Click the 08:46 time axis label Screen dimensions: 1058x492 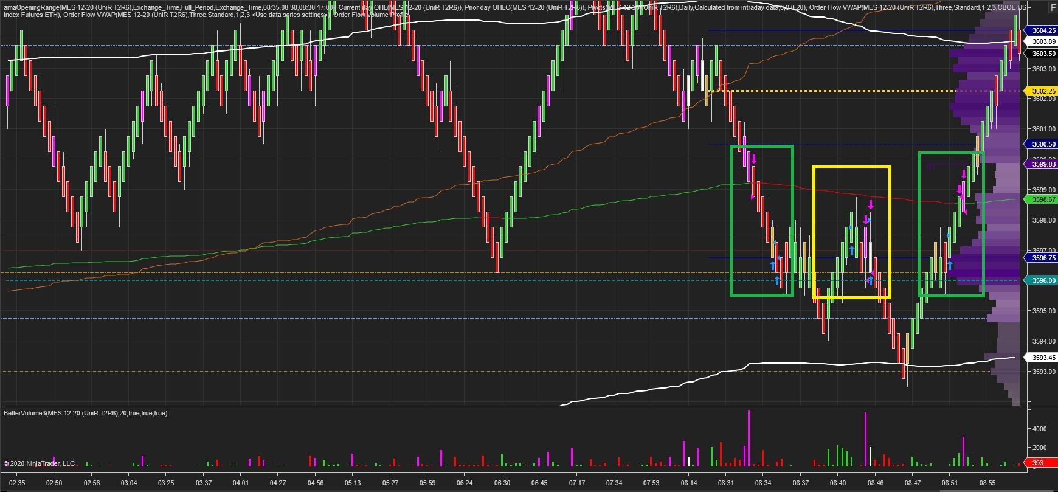(875, 483)
